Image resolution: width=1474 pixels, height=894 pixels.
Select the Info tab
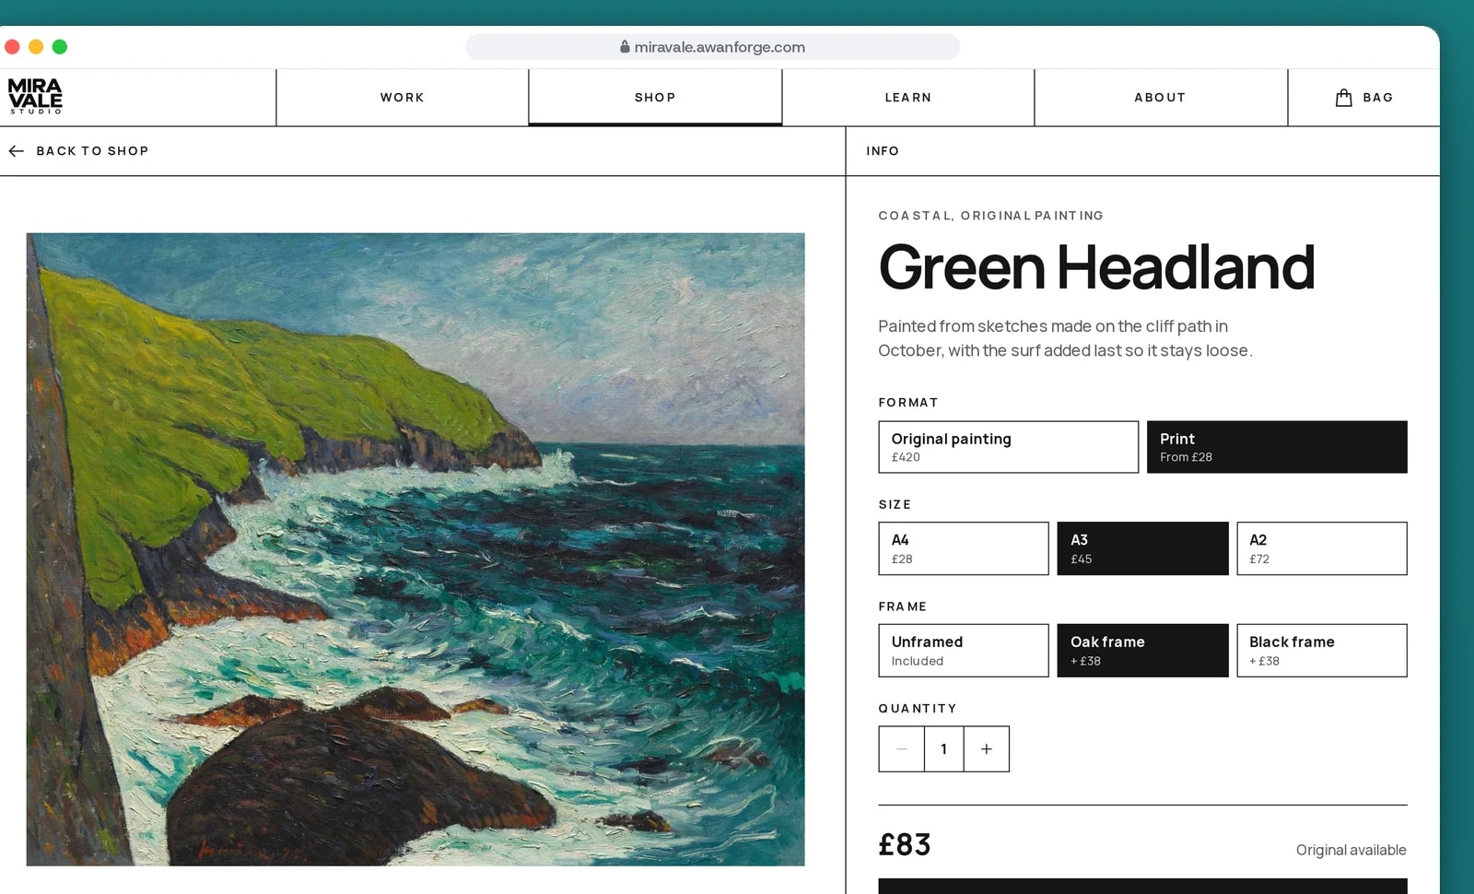pyautogui.click(x=883, y=150)
